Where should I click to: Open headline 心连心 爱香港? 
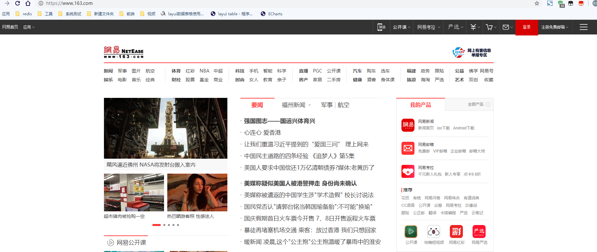point(262,133)
